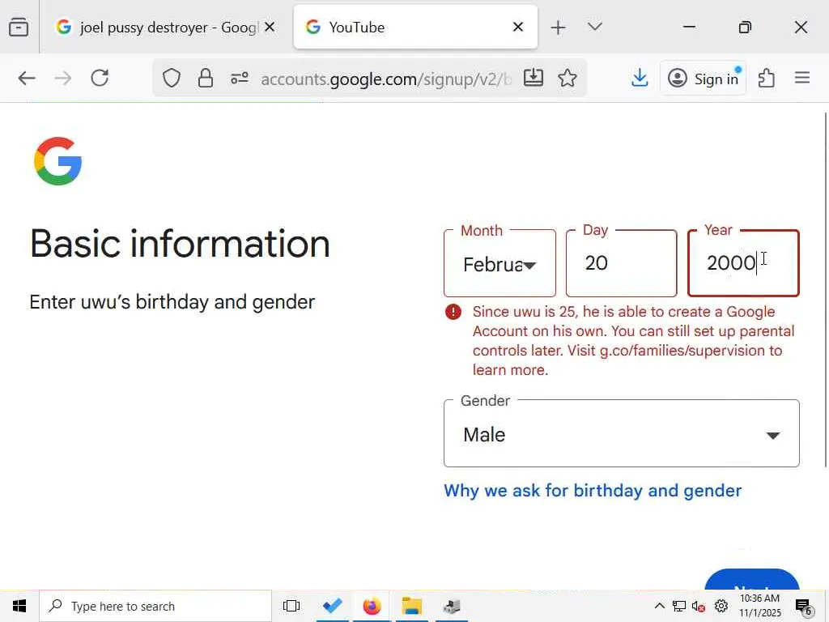Open the tracking protection shield
This screenshot has width=829, height=622.
[x=172, y=79]
